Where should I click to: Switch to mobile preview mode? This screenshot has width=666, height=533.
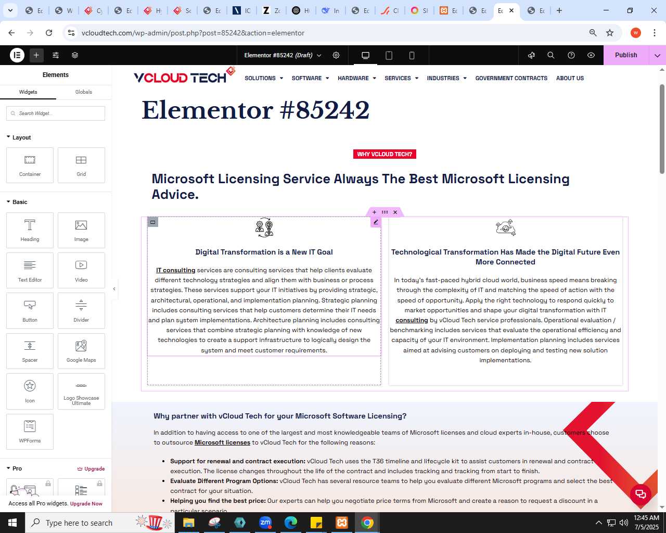(412, 55)
